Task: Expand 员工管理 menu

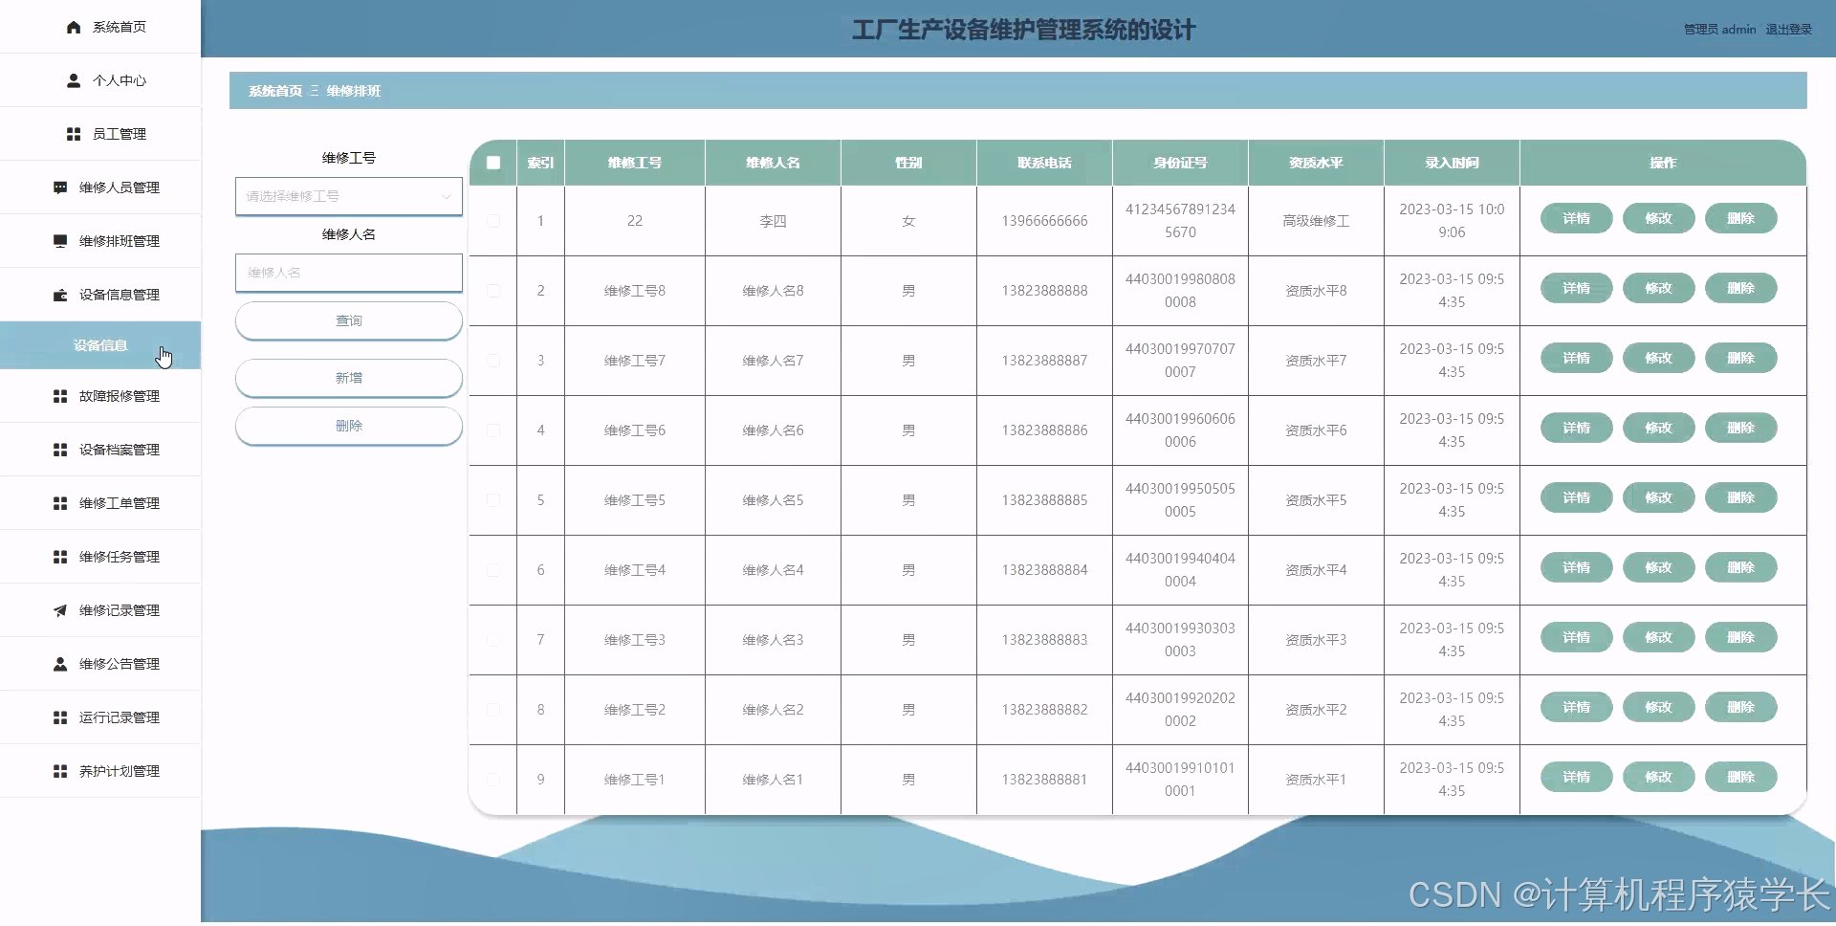Action: click(x=100, y=134)
